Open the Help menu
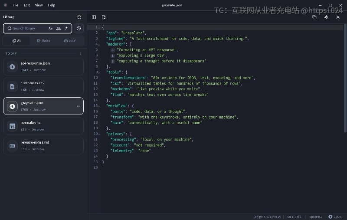The width and height of the screenshot is (347, 220). (52, 5)
